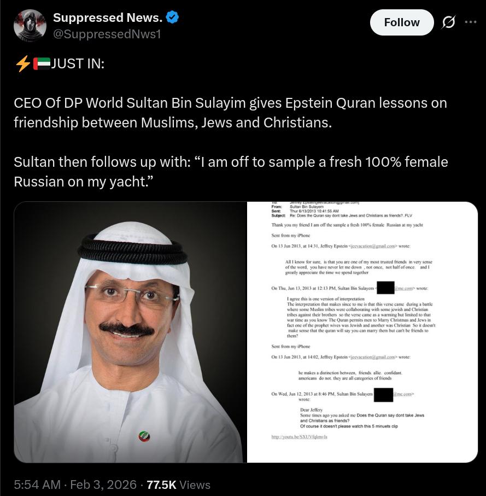Click the blue verified badge
The image size is (486, 496).
pos(172,17)
